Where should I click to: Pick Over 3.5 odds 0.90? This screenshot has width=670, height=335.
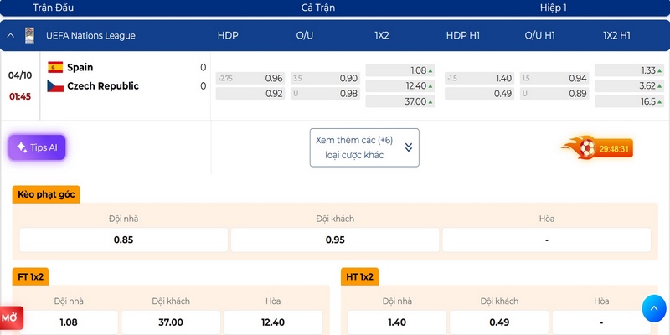point(325,78)
